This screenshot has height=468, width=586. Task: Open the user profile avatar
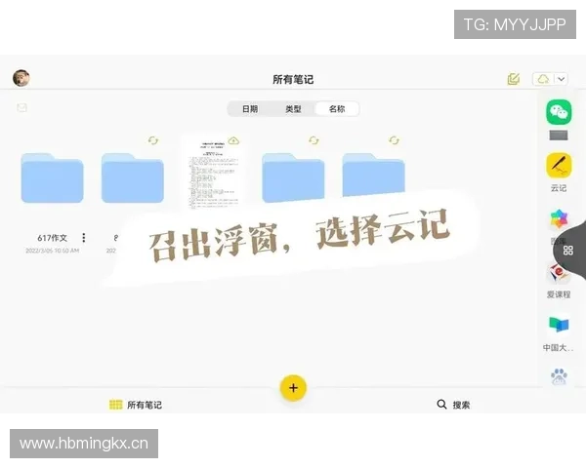click(21, 78)
